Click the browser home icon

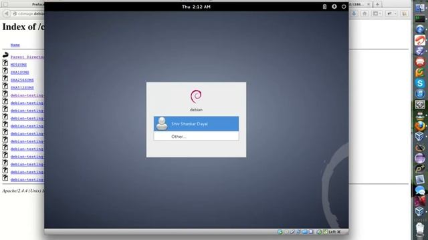tap(364, 13)
